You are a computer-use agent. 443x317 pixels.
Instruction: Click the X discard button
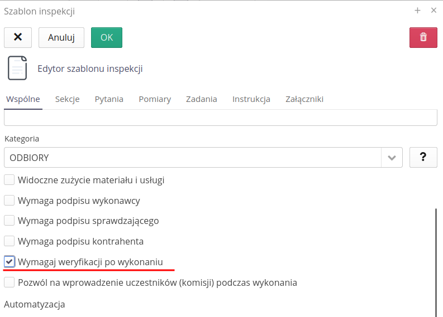coord(18,37)
